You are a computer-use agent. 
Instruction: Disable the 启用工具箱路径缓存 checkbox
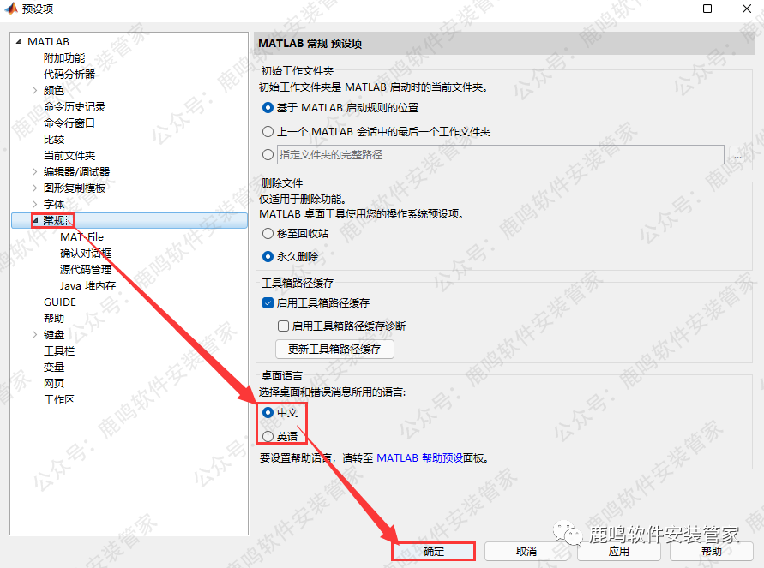pyautogui.click(x=268, y=303)
